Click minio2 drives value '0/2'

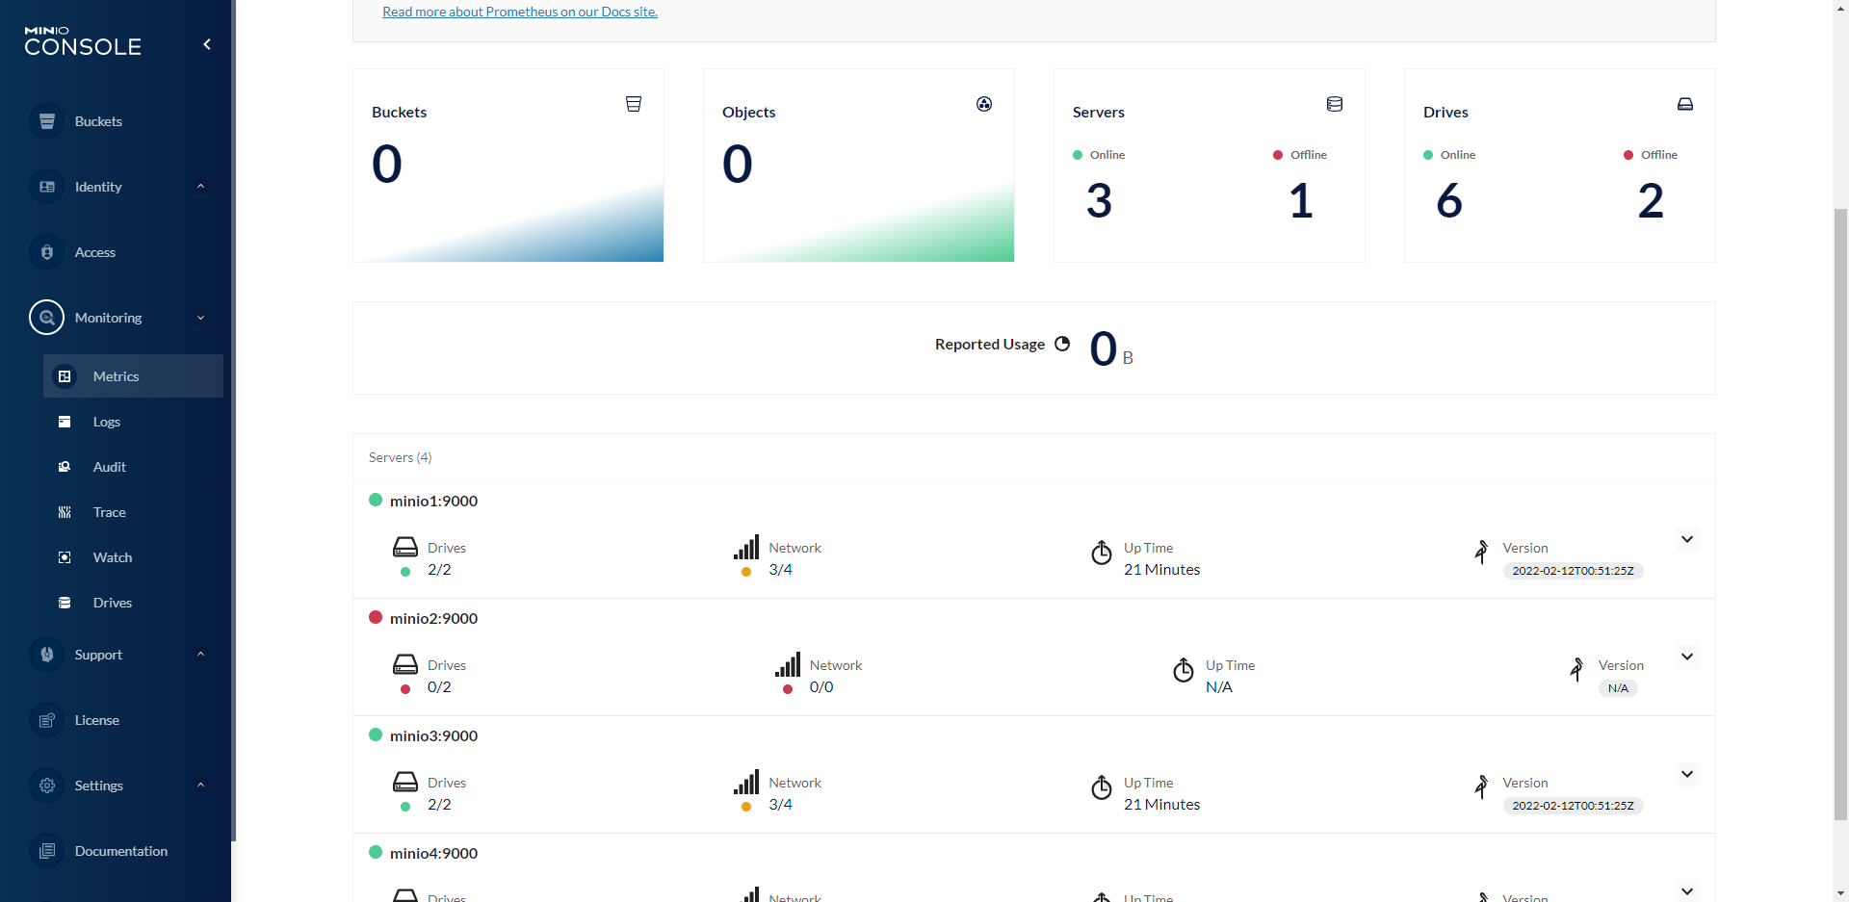click(x=439, y=687)
